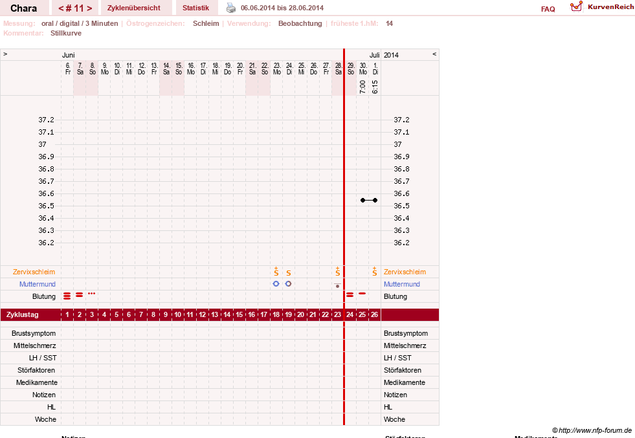Click the left Medikamente row label
This screenshot has height=438, width=635.
tap(37, 382)
